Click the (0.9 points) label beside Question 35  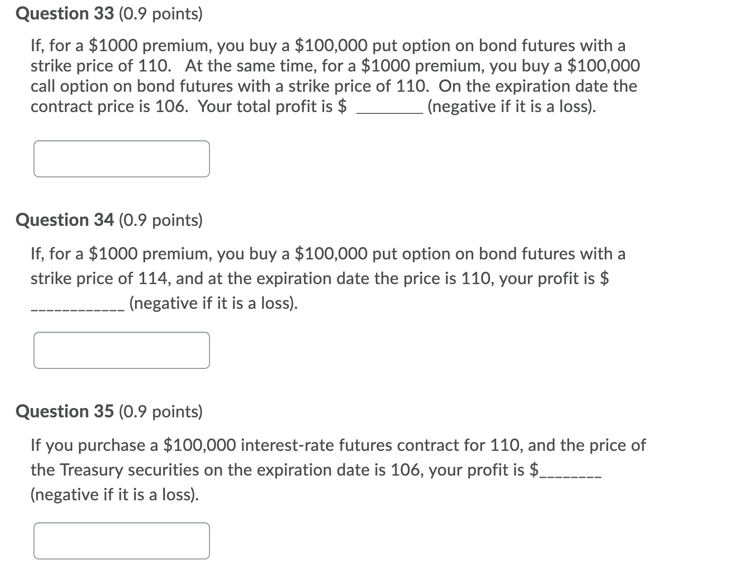point(161,411)
